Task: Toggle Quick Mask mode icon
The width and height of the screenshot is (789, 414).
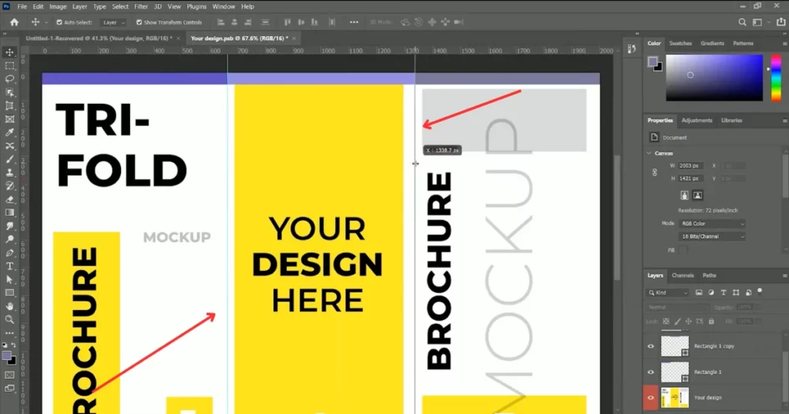Action: [x=9, y=375]
